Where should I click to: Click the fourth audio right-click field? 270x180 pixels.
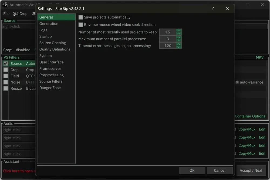click(19, 154)
